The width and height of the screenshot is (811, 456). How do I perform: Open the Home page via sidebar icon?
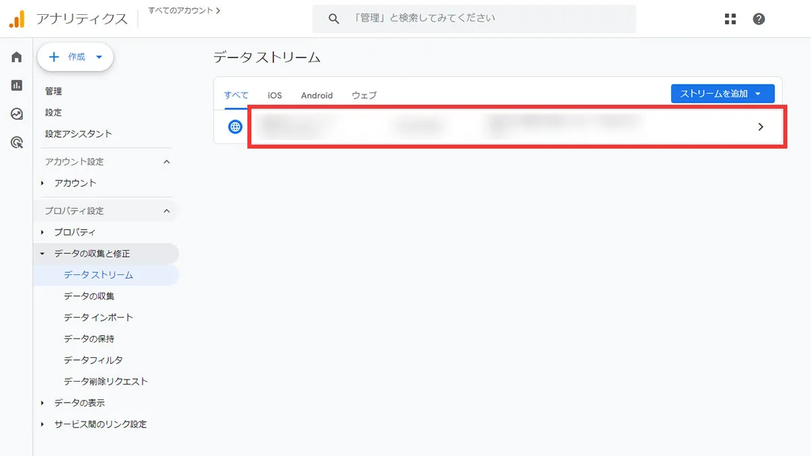tap(16, 57)
